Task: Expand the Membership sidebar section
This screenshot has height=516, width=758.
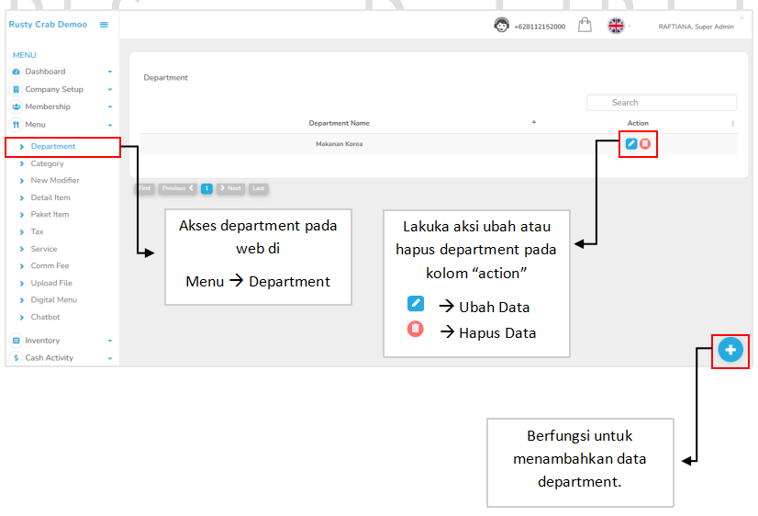Action: coord(61,107)
